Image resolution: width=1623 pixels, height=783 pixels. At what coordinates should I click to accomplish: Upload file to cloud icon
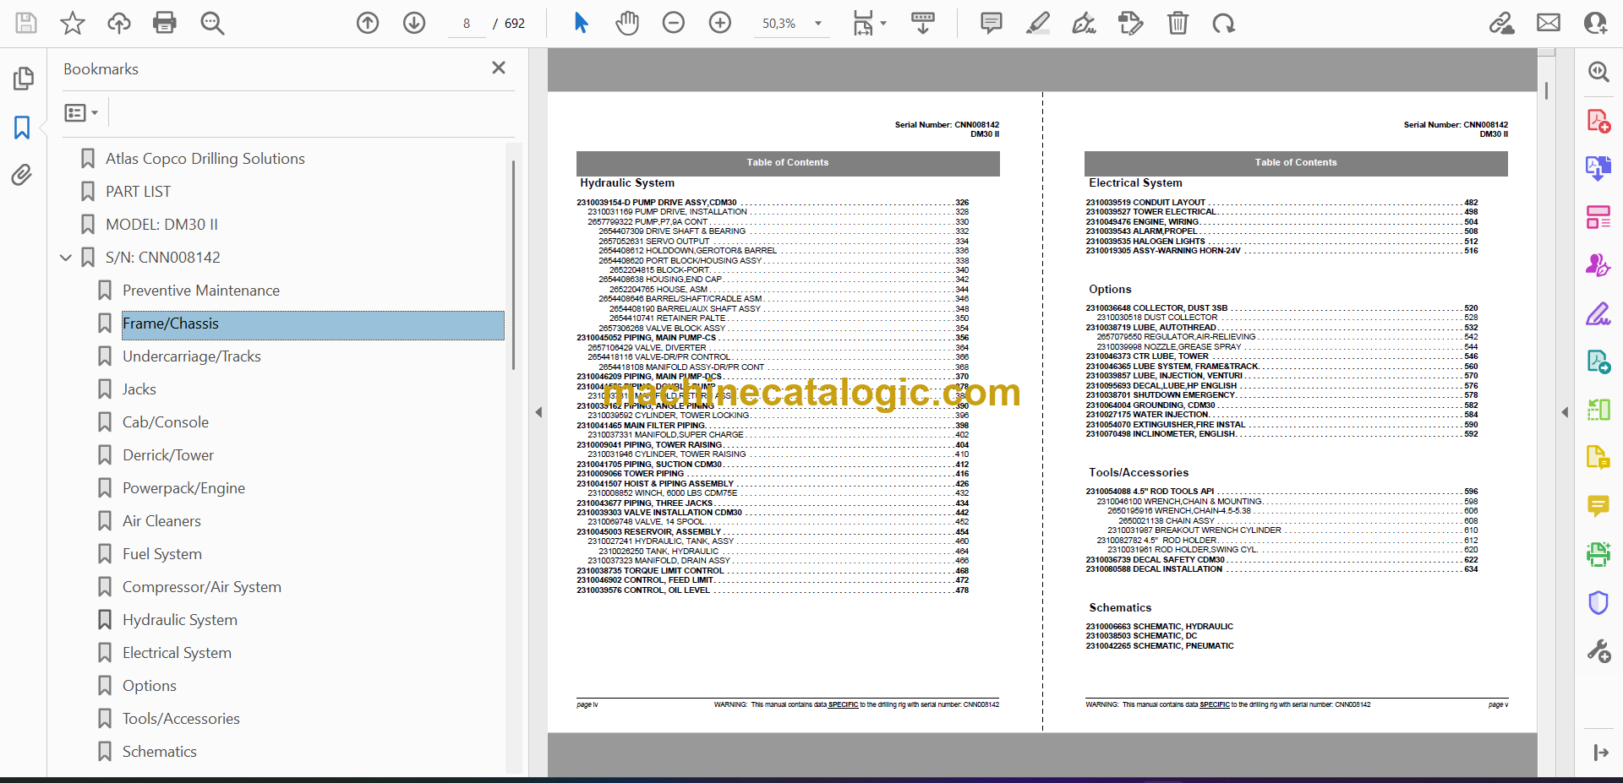[x=119, y=23]
